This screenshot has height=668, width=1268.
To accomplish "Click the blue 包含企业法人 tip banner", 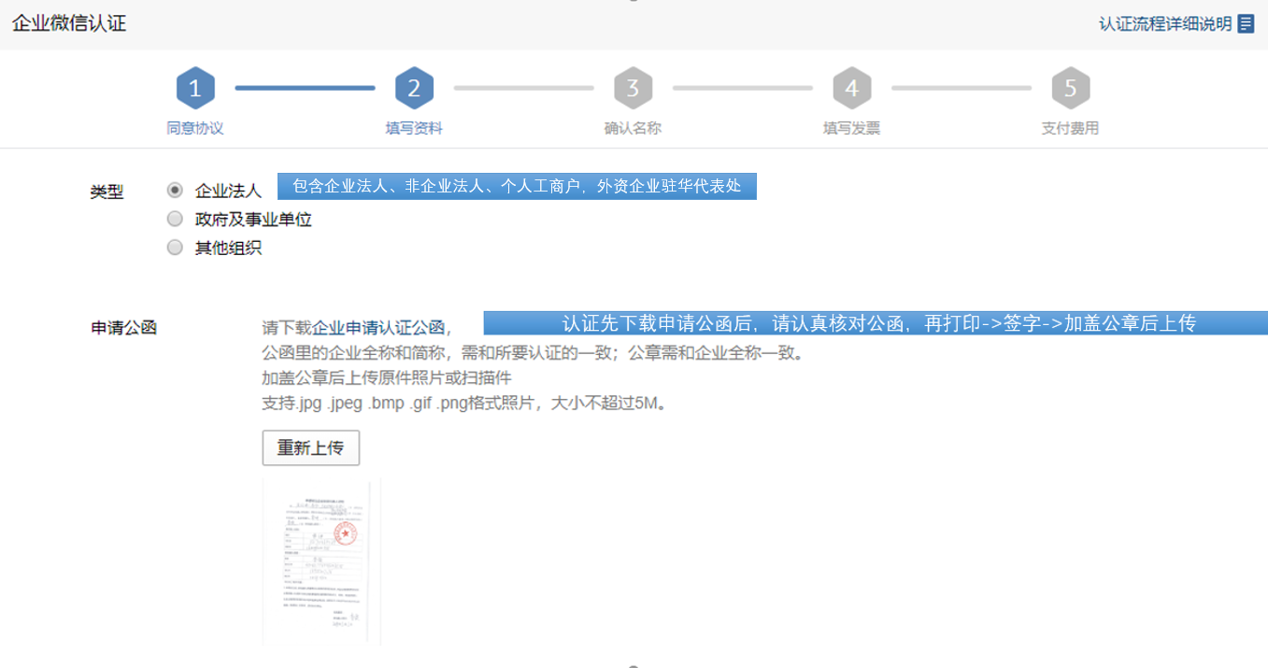I will point(516,186).
